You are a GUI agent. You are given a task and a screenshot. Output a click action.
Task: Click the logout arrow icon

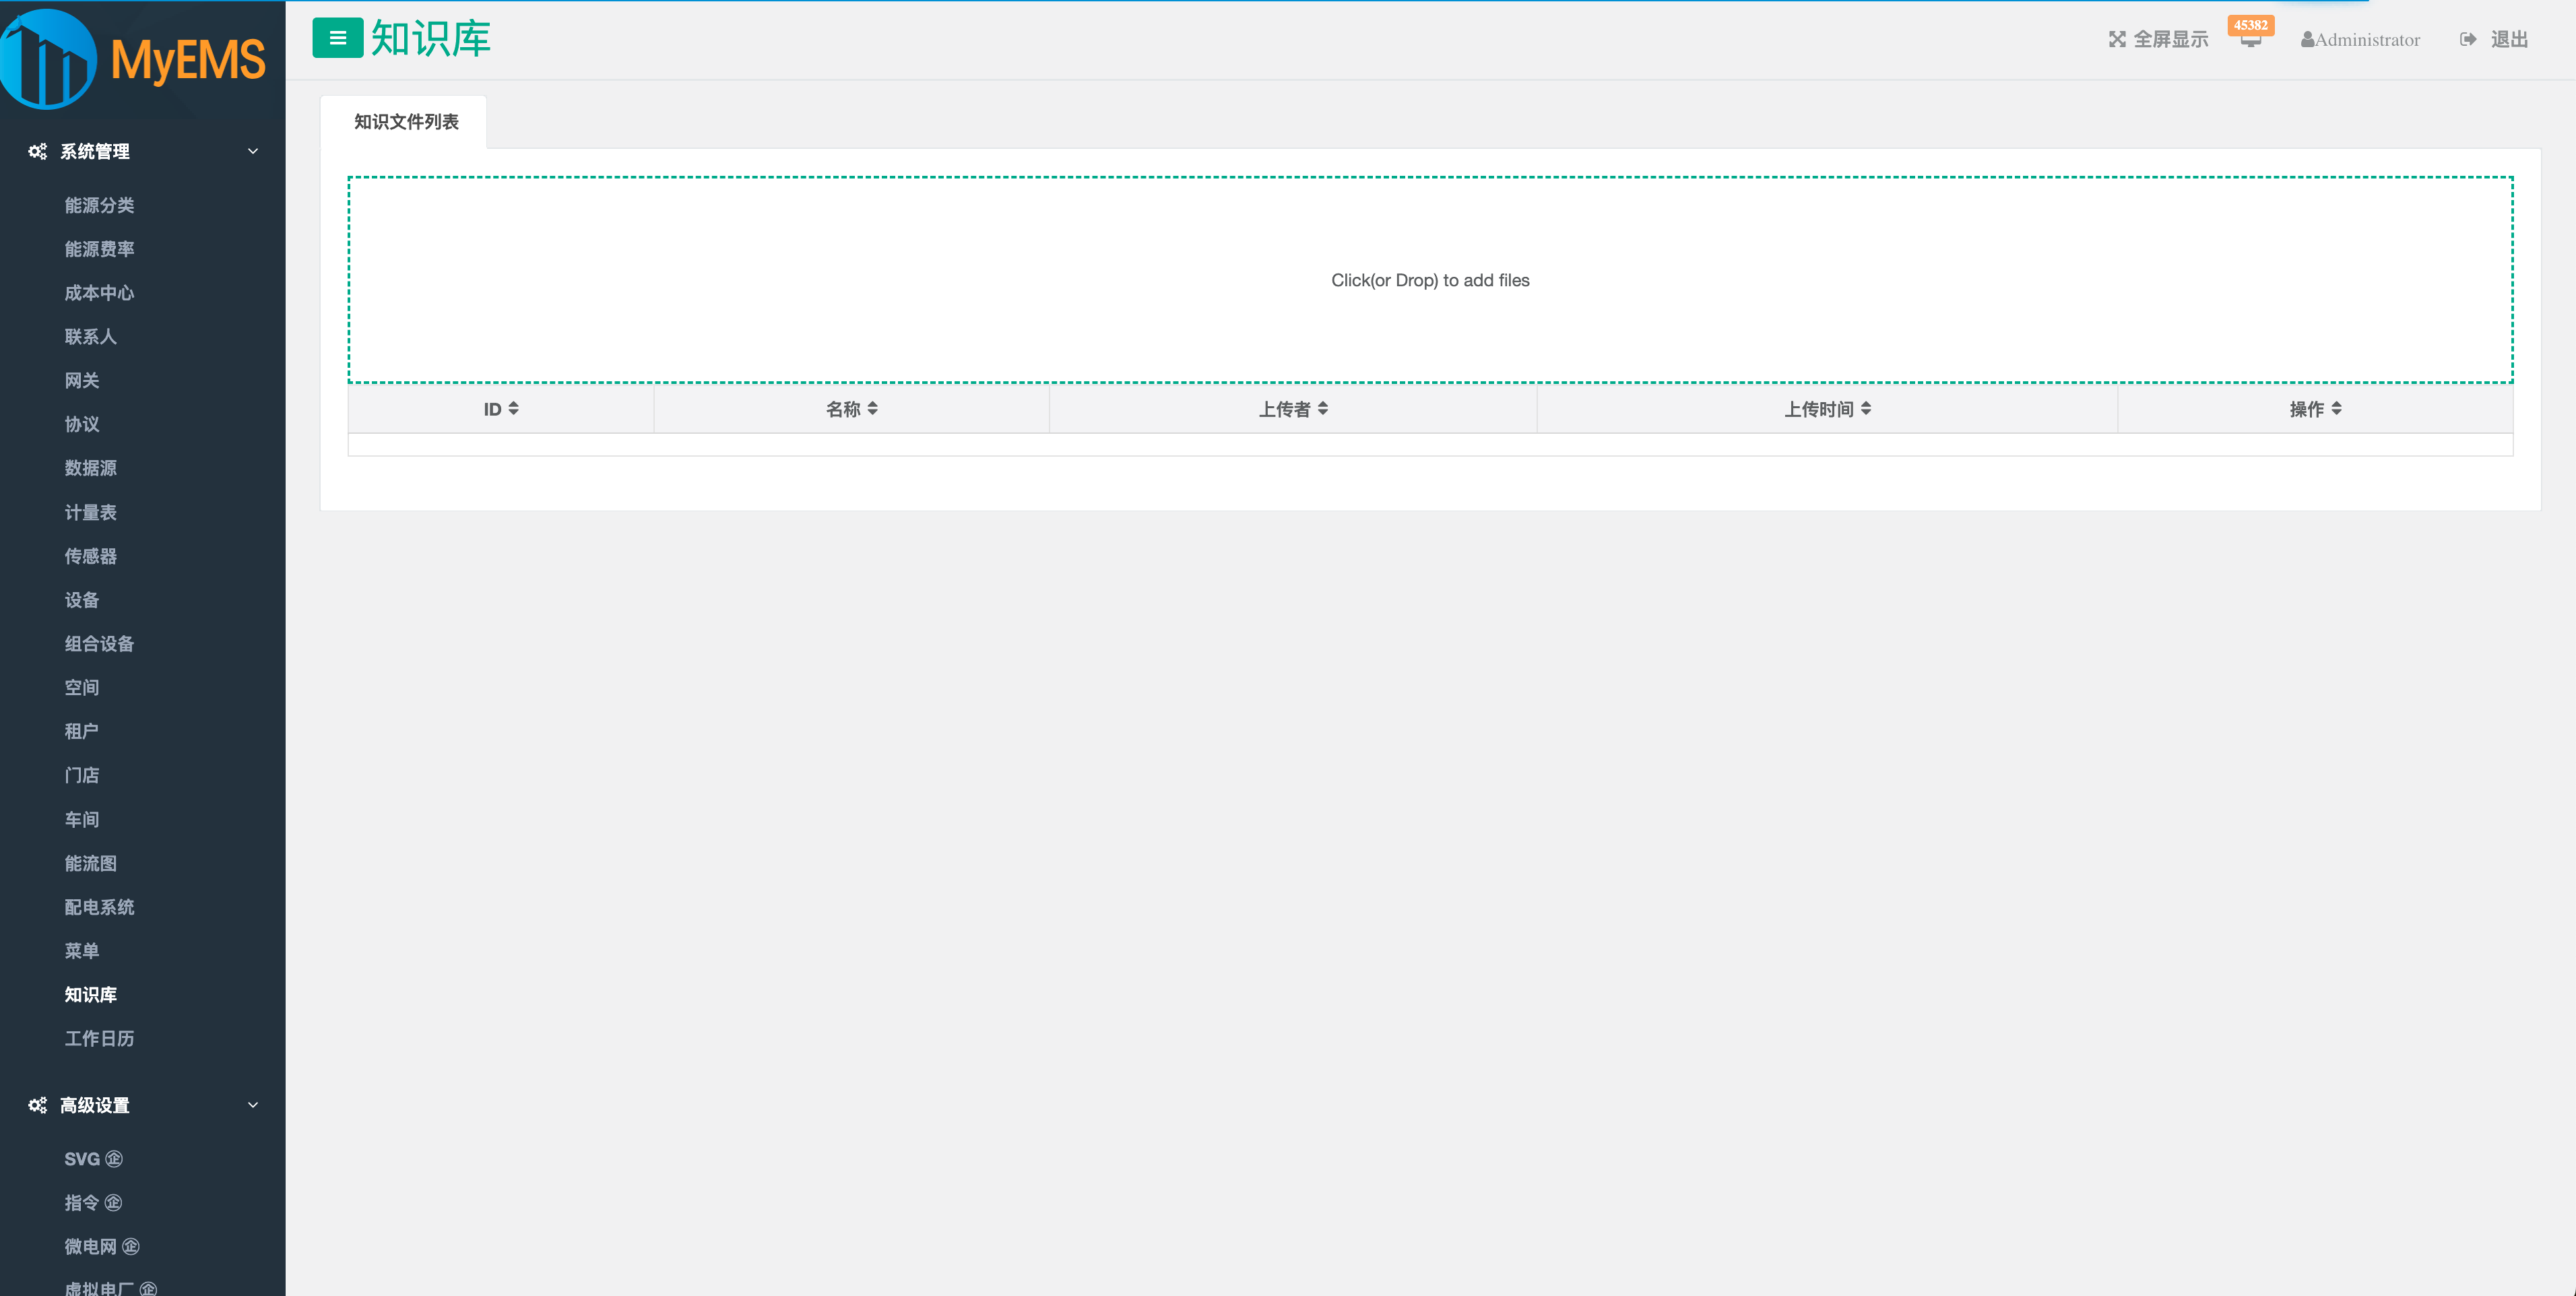pos(2467,39)
